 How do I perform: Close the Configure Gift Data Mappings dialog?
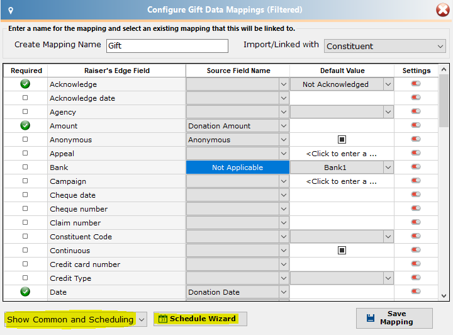[x=442, y=10]
